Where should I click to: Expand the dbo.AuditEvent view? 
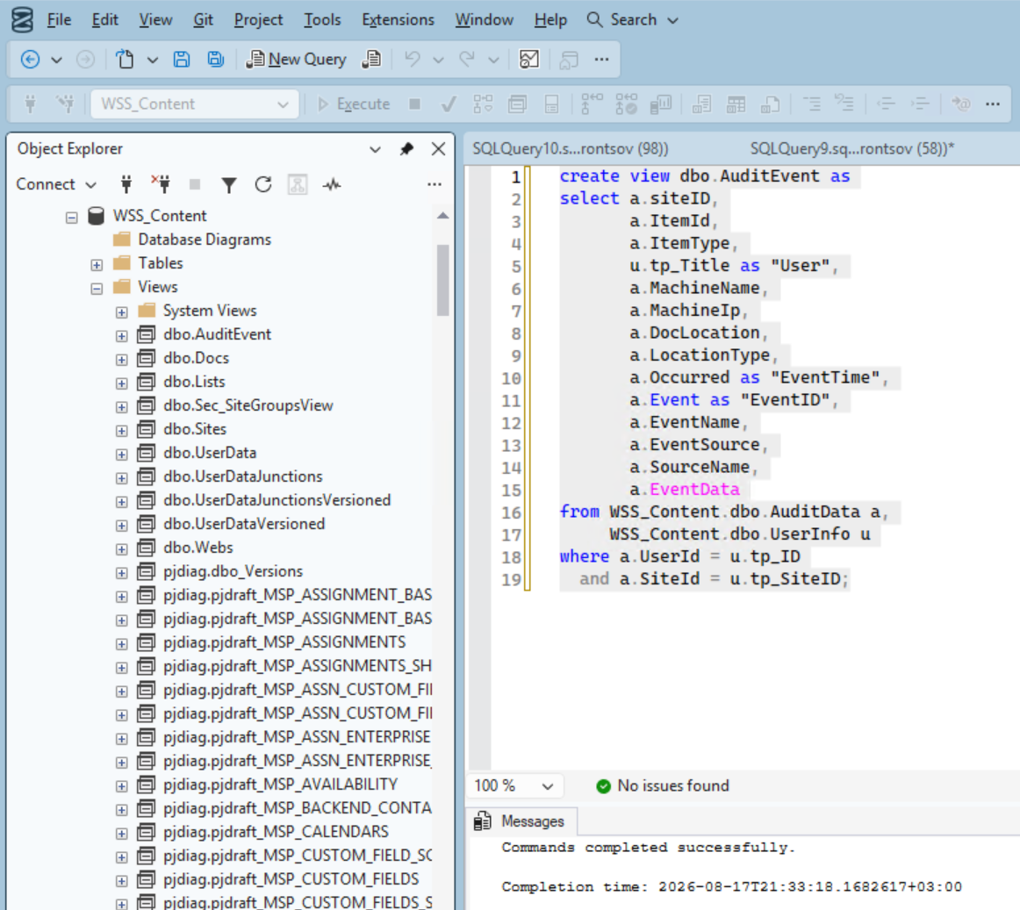(x=122, y=335)
